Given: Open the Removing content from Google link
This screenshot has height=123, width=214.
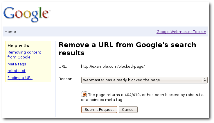Looking at the screenshot, I should click(x=24, y=55).
